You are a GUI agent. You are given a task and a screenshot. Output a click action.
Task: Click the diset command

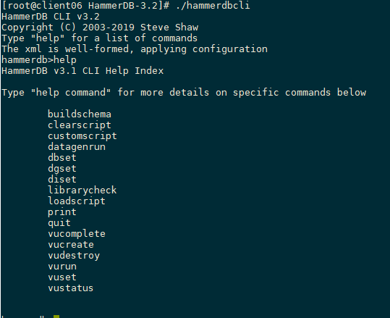pyautogui.click(x=62, y=180)
